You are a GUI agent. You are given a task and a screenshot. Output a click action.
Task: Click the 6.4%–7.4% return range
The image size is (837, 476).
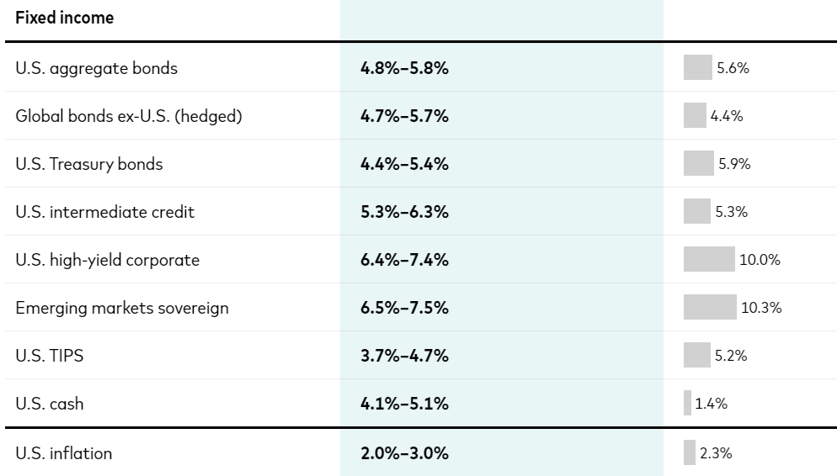pyautogui.click(x=404, y=260)
